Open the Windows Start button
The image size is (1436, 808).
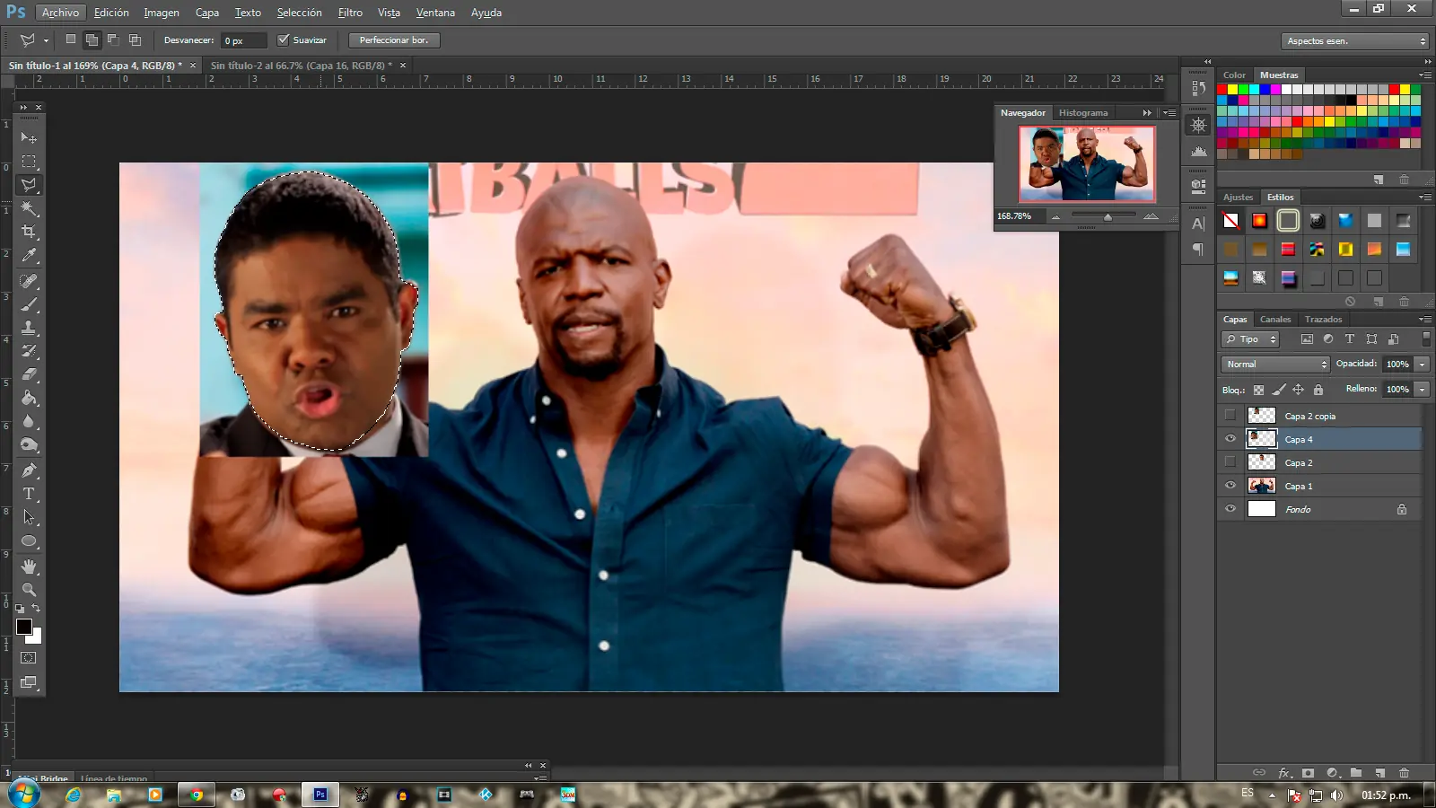23,795
